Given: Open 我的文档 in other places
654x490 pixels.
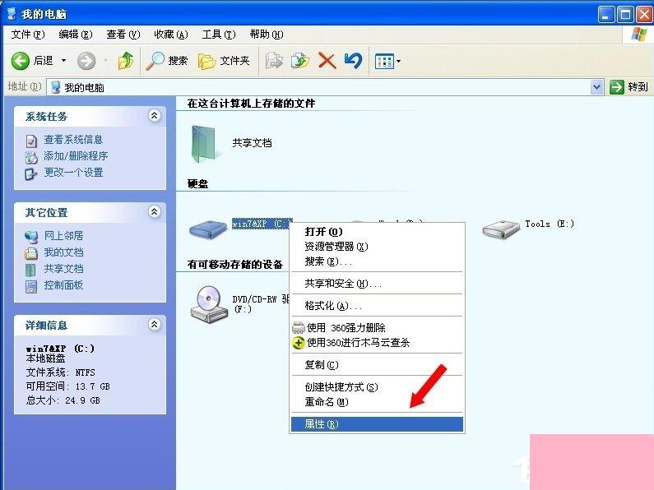Looking at the screenshot, I should click(63, 252).
